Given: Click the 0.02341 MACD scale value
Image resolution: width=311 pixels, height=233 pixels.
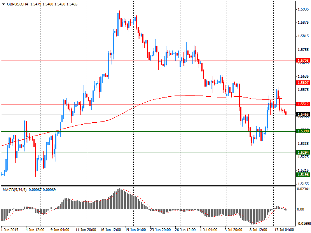Looking at the screenshot, I should click(x=303, y=189).
